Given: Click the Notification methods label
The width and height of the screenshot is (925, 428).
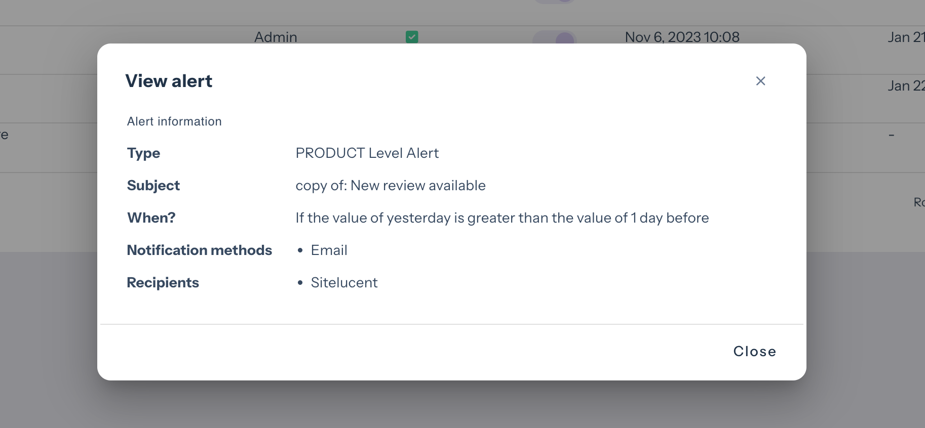Looking at the screenshot, I should 199,250.
